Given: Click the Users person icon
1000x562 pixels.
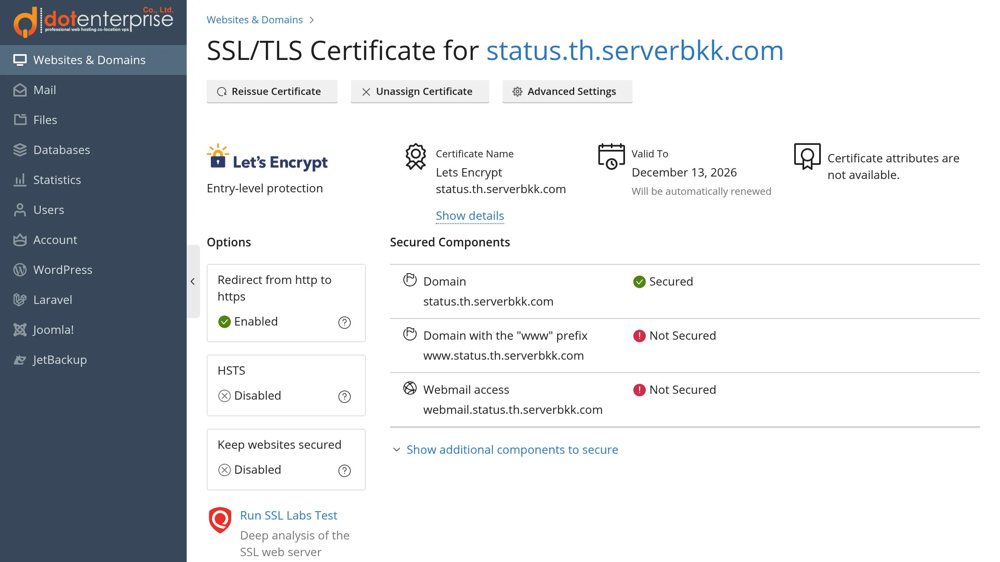Looking at the screenshot, I should (x=20, y=210).
